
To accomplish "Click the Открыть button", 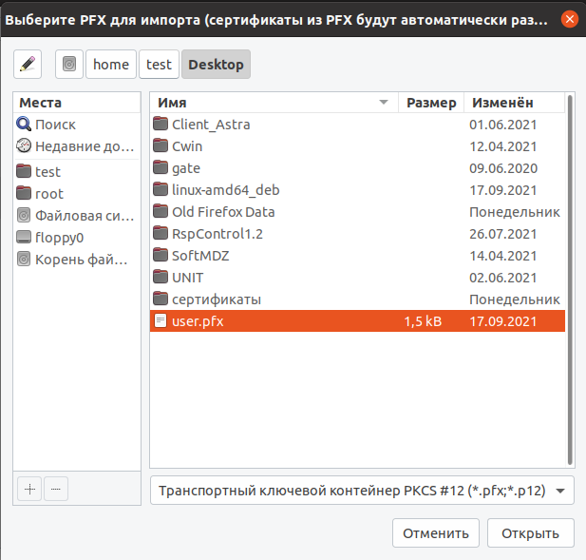I will (530, 533).
